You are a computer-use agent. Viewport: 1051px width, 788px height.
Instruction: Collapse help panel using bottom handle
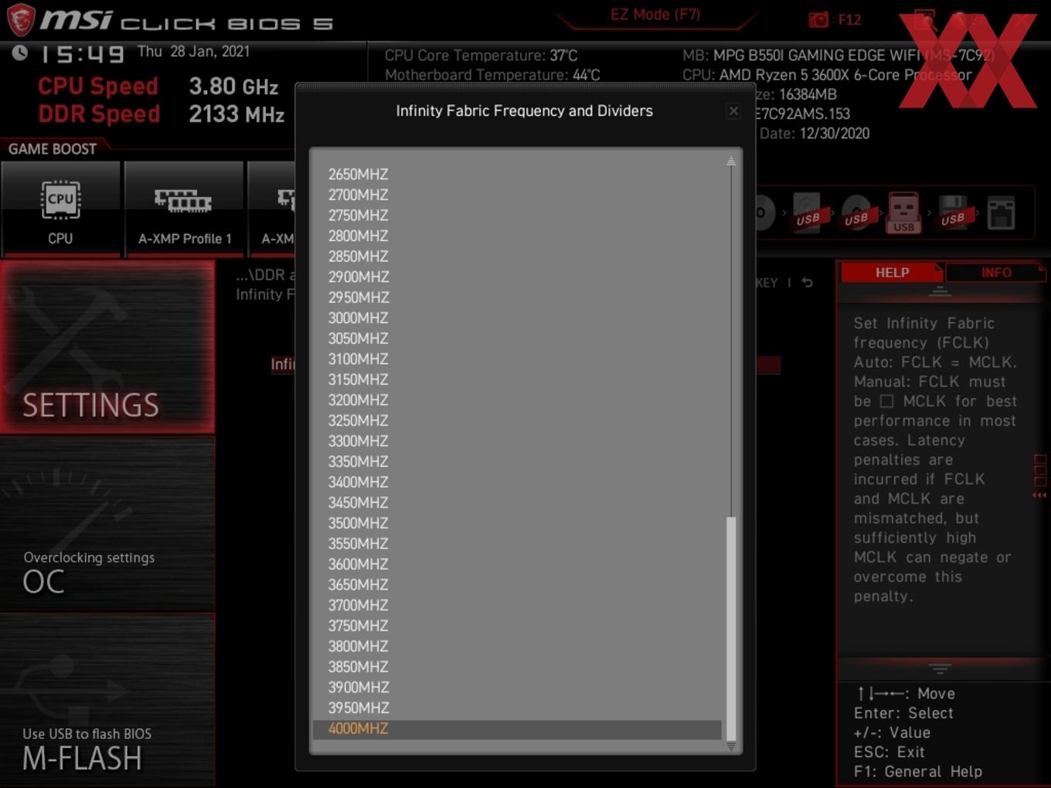click(940, 668)
